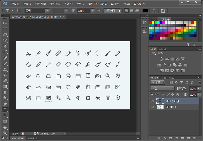Toggle type layer filter

pos(182,82)
